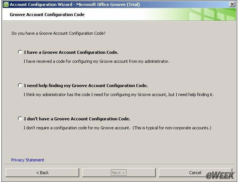
Task: Click the question 'Do you have a Groove Account Configuration Code?'
Action: point(59,33)
